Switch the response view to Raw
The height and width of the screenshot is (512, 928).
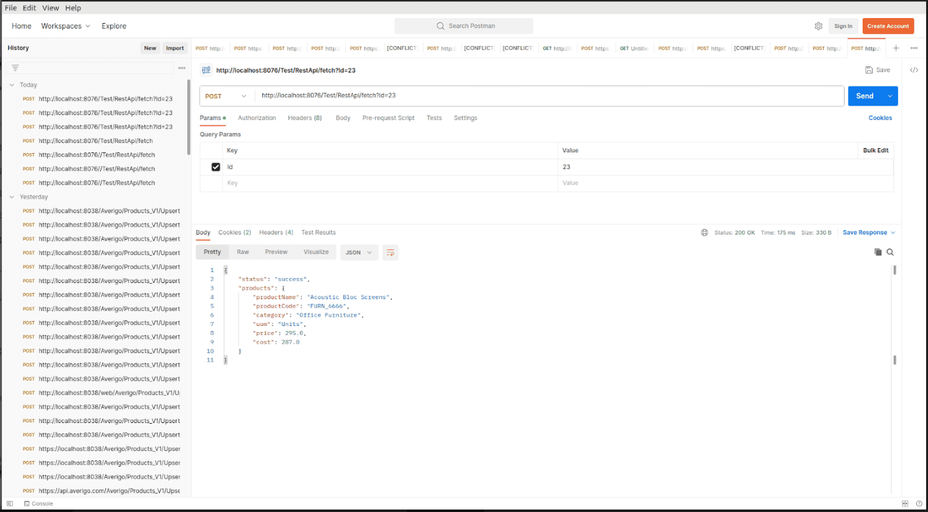click(x=243, y=252)
